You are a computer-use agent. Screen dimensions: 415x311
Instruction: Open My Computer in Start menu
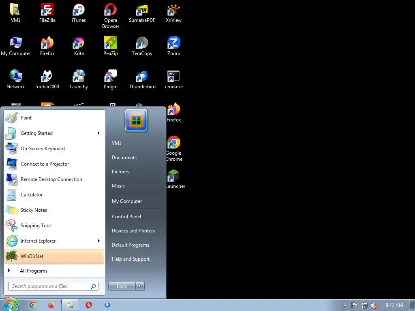point(127,201)
